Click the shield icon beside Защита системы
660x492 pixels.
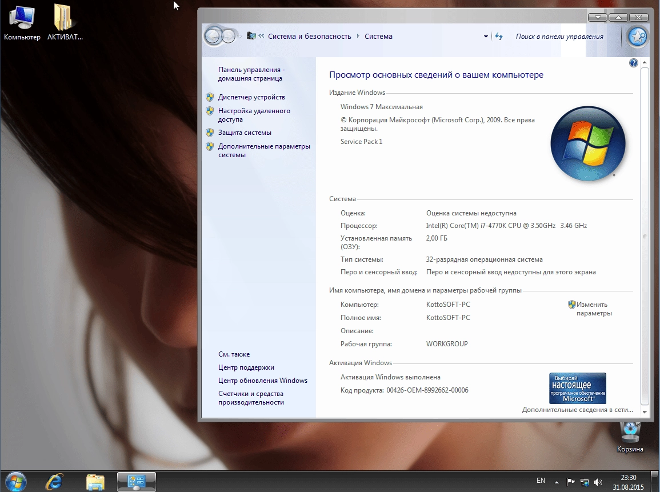pos(210,133)
